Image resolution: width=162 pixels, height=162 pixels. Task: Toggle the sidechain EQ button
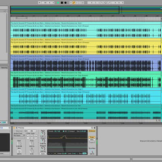tap(32, 131)
